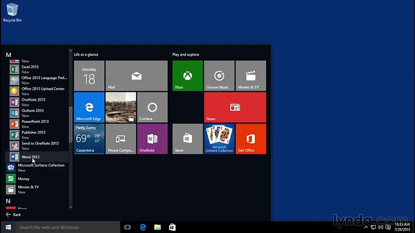The width and height of the screenshot is (415, 233).
Task: Open Microsoft Solitaire Collection list entry
Action: (37, 168)
